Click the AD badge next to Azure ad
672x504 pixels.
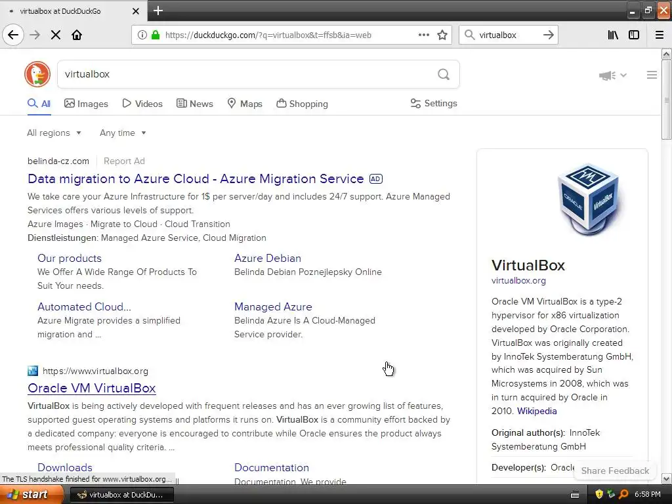click(376, 178)
